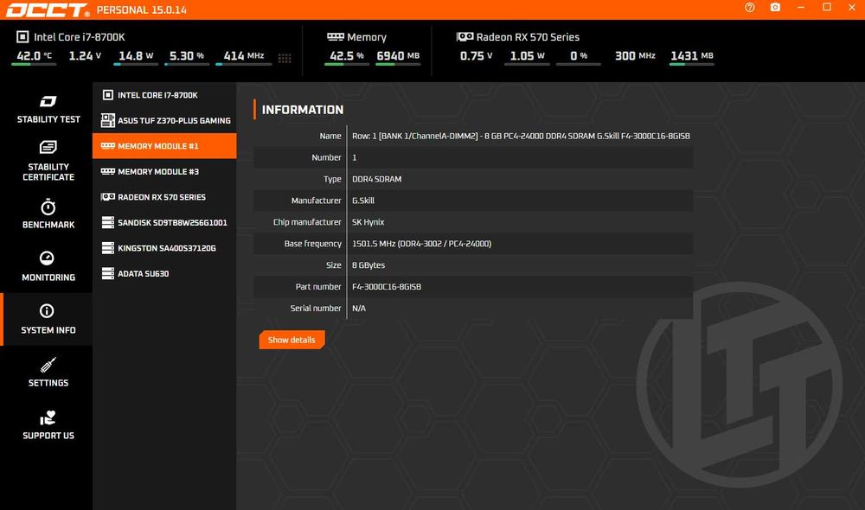Image resolution: width=865 pixels, height=510 pixels.
Task: Click the Base frequency value 1501.5 MHz
Action: pyautogui.click(x=421, y=244)
